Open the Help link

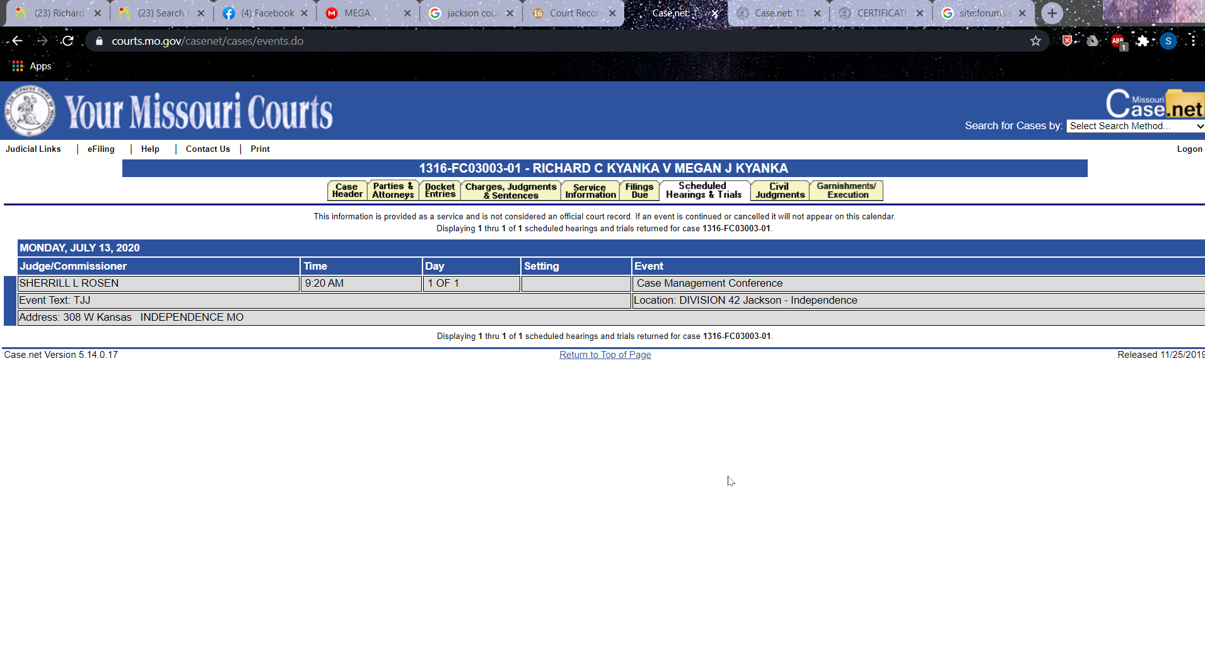150,149
